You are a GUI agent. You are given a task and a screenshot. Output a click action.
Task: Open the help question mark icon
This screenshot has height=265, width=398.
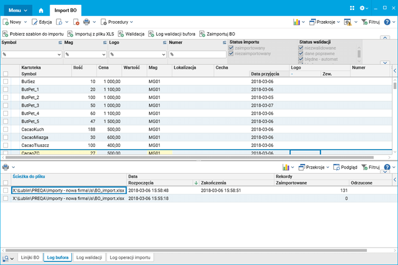[387, 22]
